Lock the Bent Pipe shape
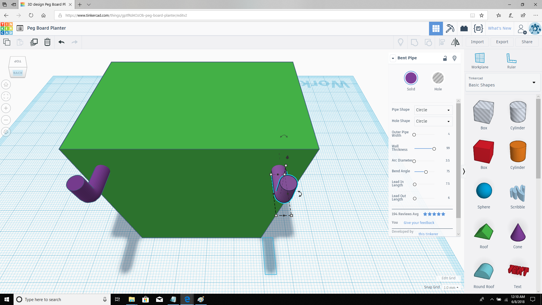The image size is (542, 305). [x=445, y=58]
